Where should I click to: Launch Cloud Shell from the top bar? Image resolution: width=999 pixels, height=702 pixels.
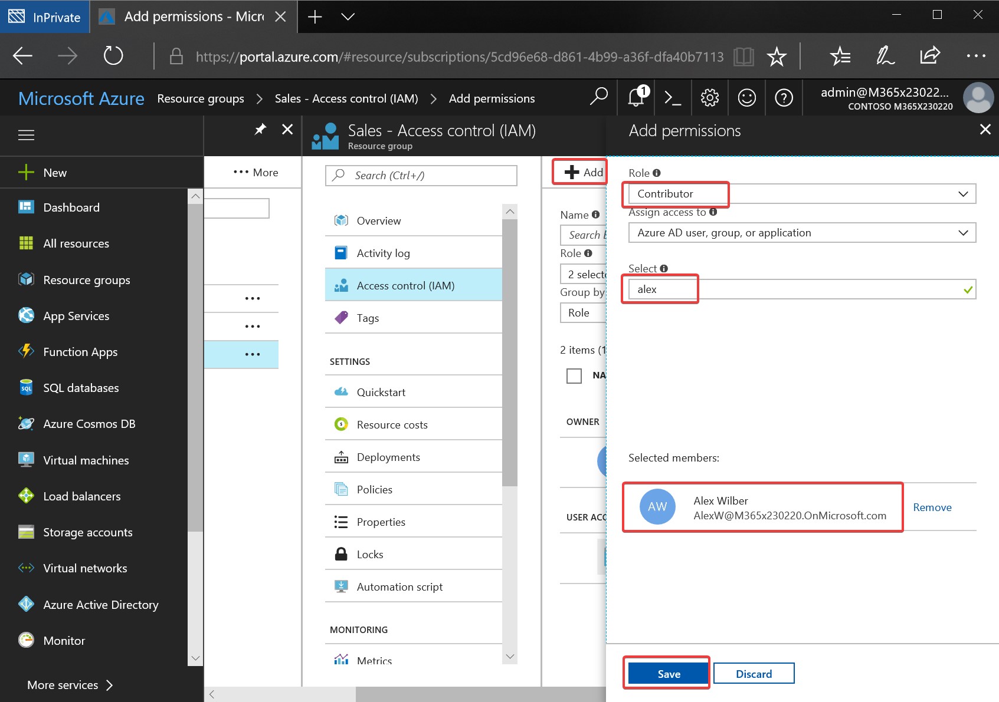[x=673, y=98]
